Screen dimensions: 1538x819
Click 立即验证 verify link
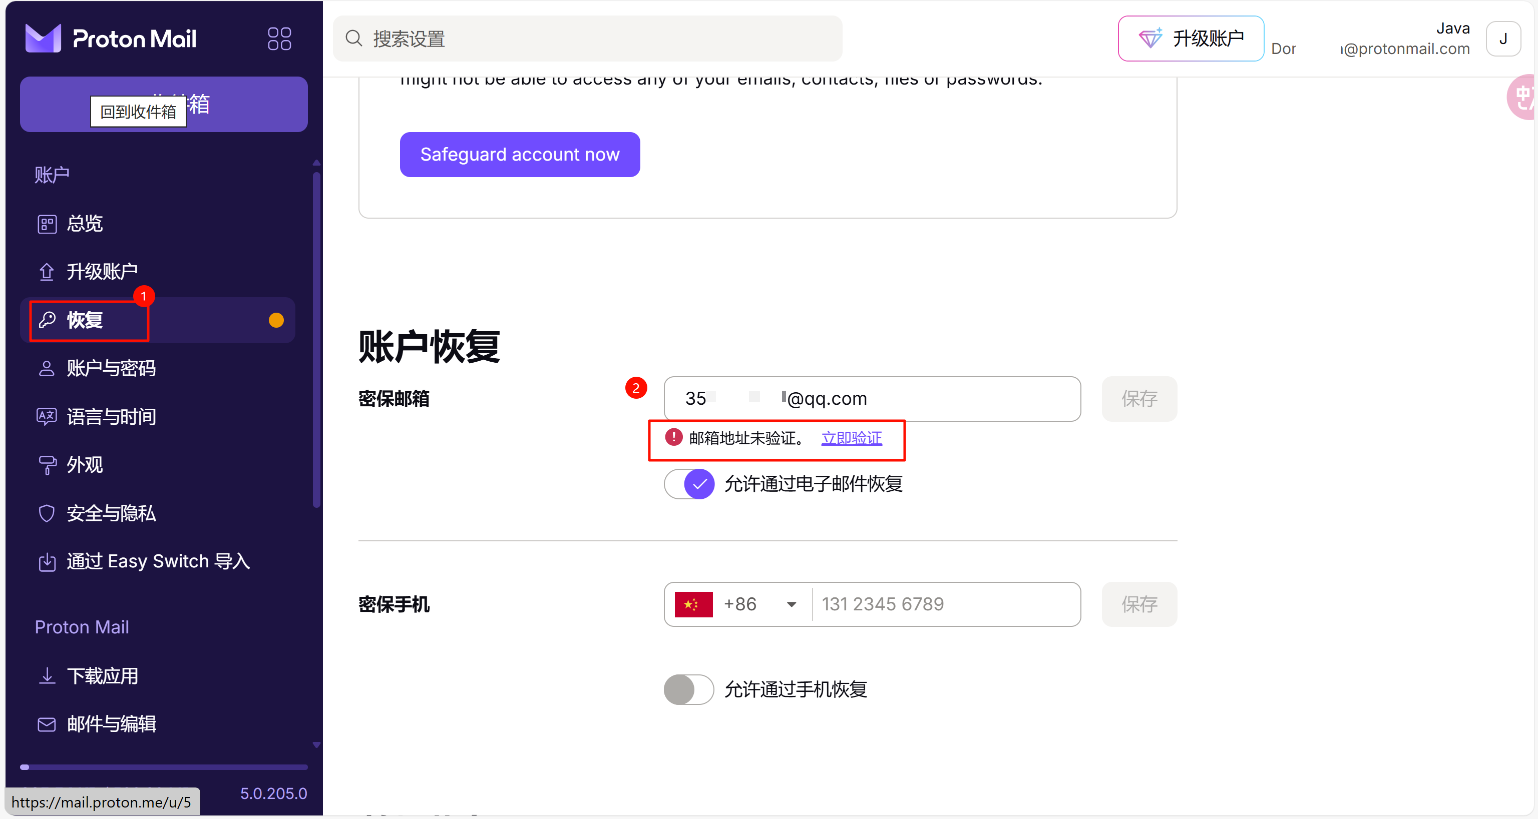(x=852, y=438)
